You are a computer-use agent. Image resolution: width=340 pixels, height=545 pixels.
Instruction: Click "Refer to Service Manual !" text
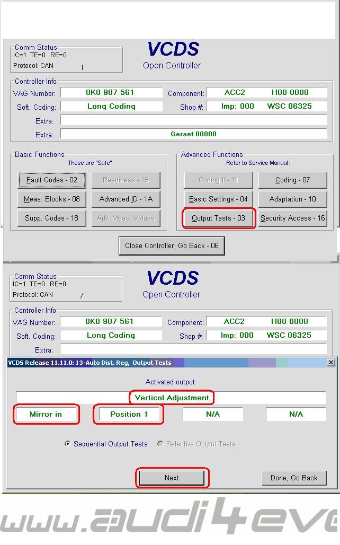(258, 163)
